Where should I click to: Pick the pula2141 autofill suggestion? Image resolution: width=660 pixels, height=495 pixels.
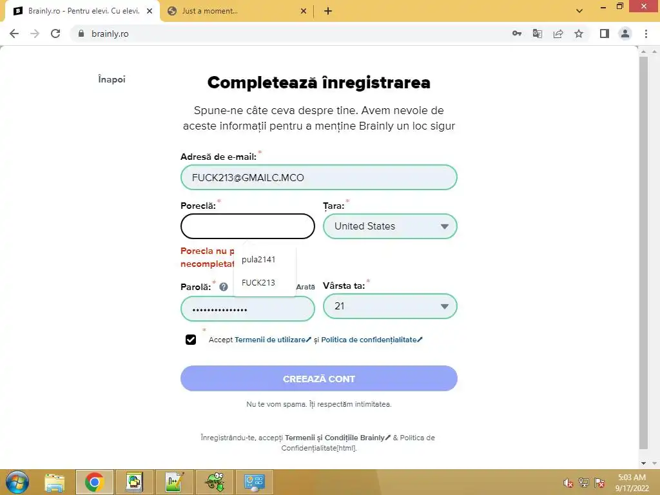[x=265, y=259]
